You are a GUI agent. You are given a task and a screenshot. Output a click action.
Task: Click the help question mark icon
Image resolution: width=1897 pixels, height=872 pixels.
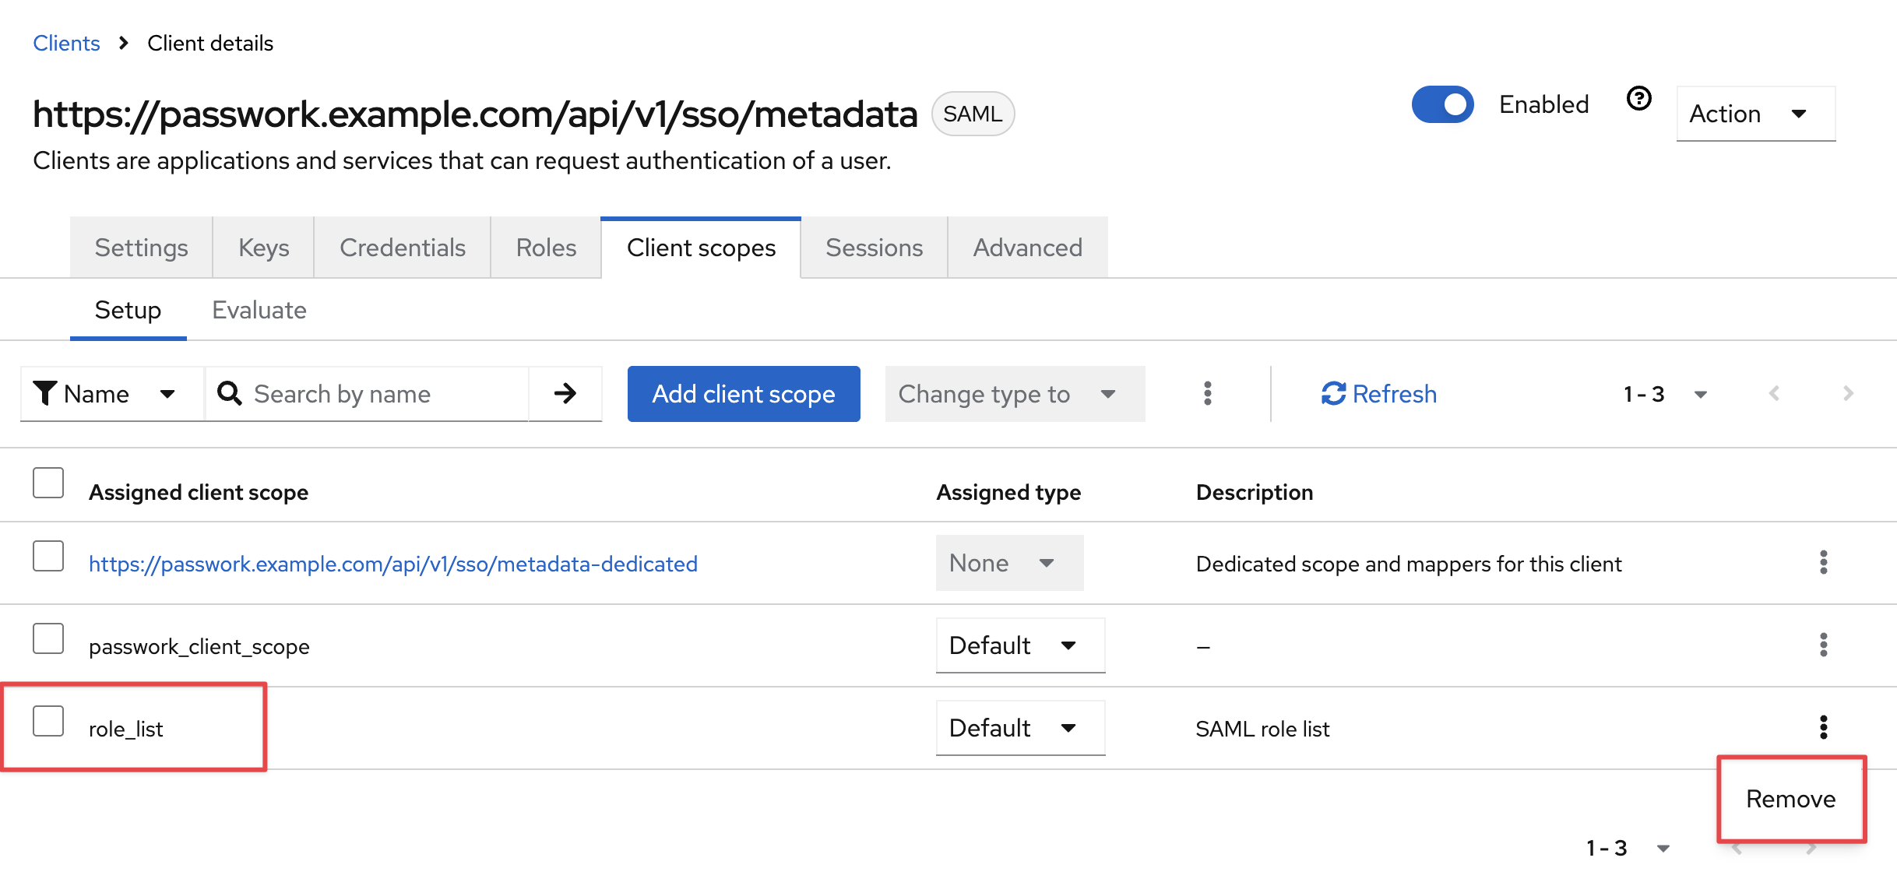(x=1638, y=98)
